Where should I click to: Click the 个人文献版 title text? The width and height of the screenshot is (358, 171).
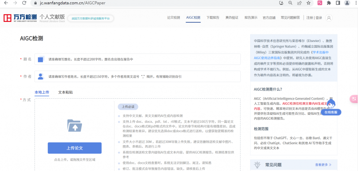[x=52, y=17]
